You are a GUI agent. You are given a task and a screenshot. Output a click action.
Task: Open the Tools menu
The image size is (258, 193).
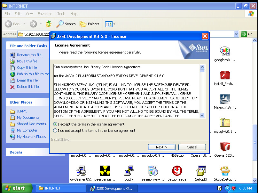click(61, 14)
